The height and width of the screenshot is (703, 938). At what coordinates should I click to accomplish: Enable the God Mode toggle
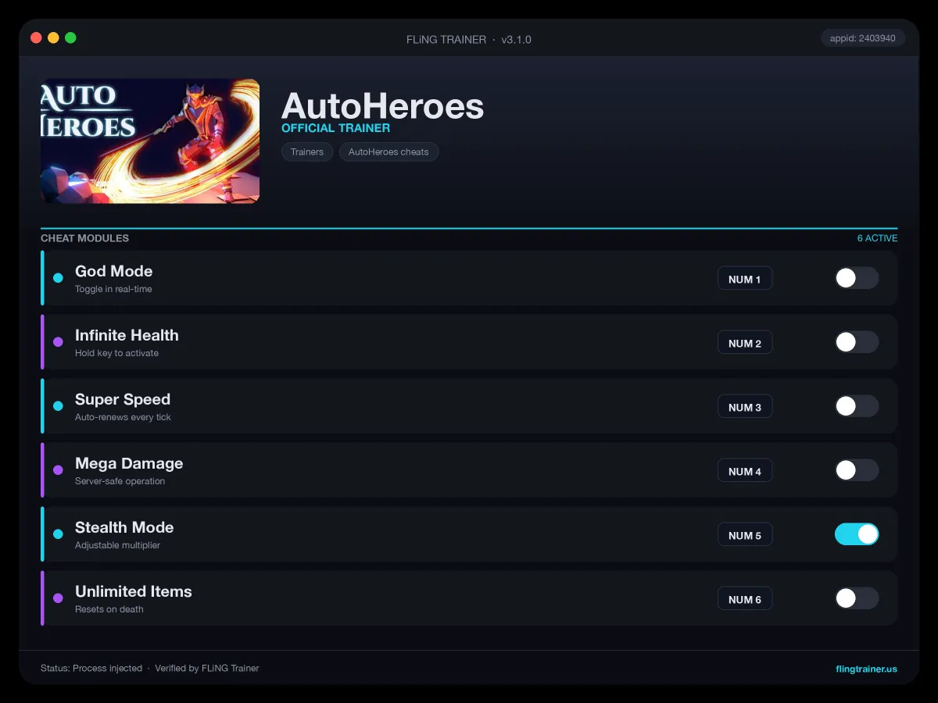(x=857, y=278)
